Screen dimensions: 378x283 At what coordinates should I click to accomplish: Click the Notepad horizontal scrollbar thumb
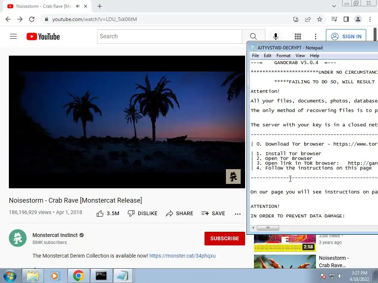click(268, 228)
